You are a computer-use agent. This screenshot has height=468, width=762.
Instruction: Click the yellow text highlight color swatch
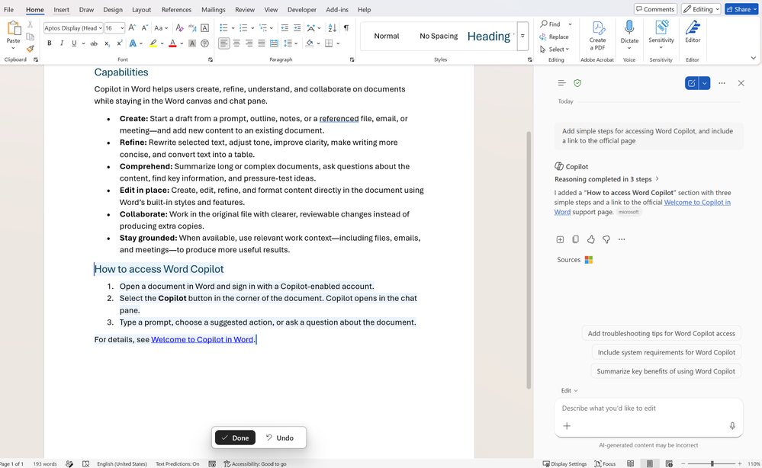153,43
